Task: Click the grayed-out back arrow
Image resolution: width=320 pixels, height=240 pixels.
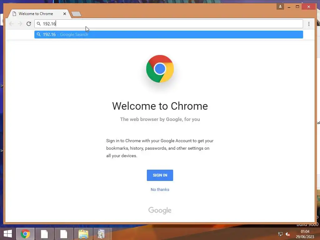Action: click(12, 24)
